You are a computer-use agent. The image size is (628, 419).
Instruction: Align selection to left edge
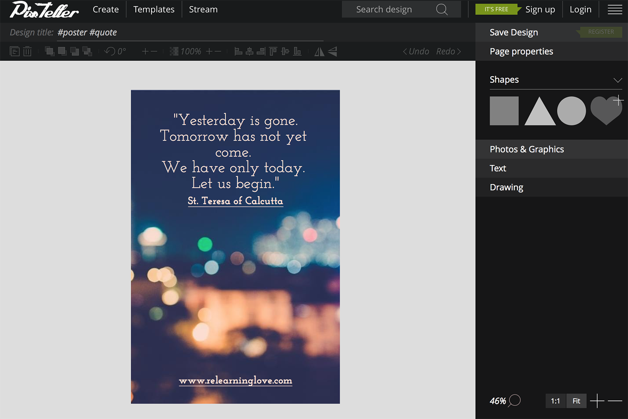pyautogui.click(x=238, y=51)
